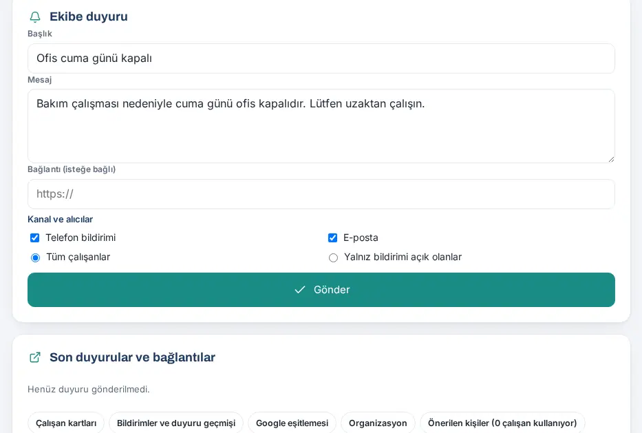Viewport: 642px width, 433px height.
Task: Click the checkmark icon on Gönder button
Action: click(x=300, y=290)
